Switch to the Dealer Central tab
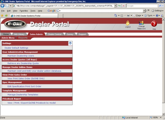 coord(55,34)
